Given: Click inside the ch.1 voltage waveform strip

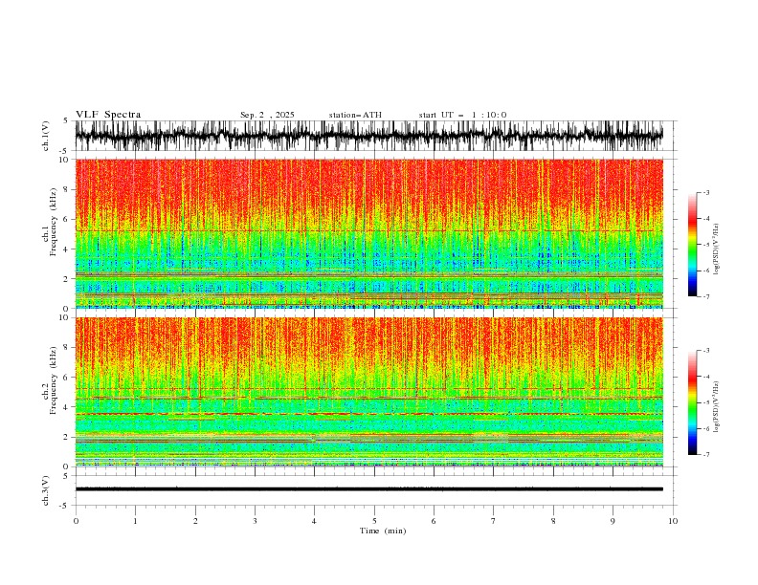Looking at the screenshot, I should click(x=368, y=136).
